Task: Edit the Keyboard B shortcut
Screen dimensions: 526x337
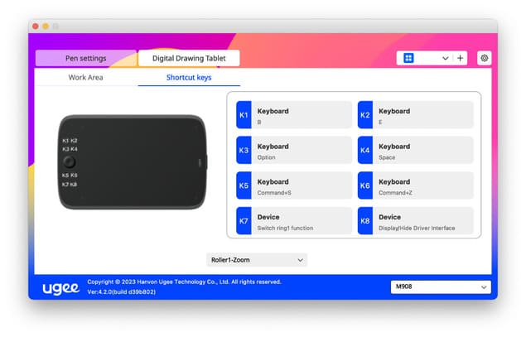Action: [294, 115]
